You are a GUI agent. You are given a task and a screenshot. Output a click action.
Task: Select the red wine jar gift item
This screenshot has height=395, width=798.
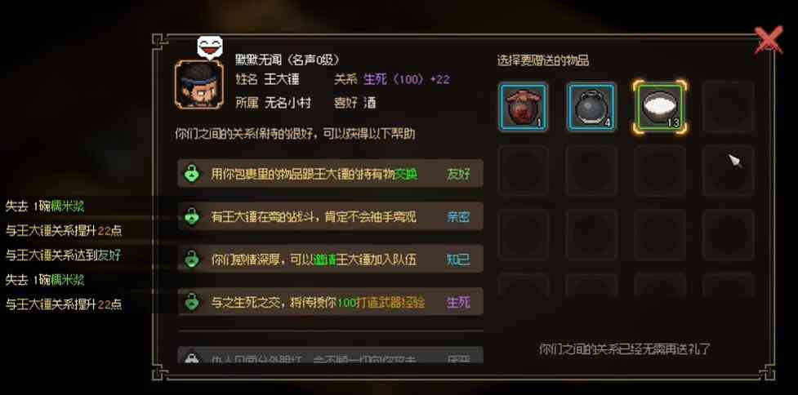(x=524, y=107)
